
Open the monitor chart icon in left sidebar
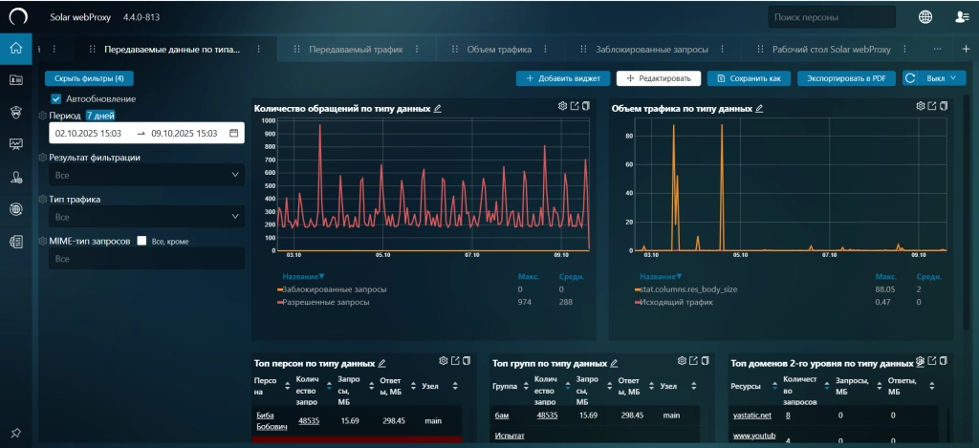pyautogui.click(x=15, y=144)
